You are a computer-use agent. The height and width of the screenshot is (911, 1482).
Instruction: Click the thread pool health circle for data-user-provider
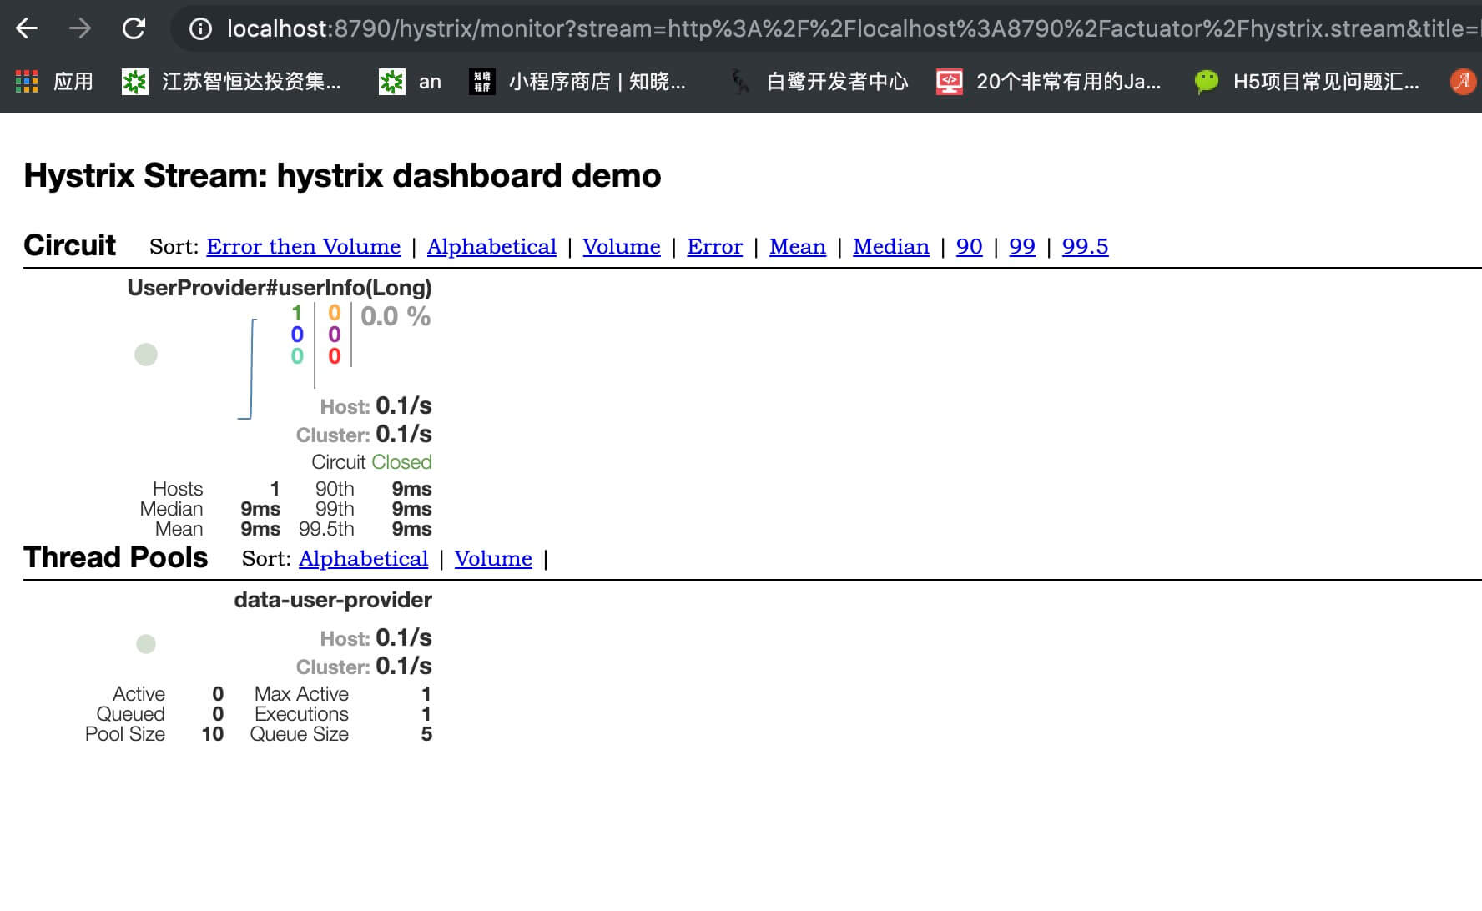[x=146, y=644]
